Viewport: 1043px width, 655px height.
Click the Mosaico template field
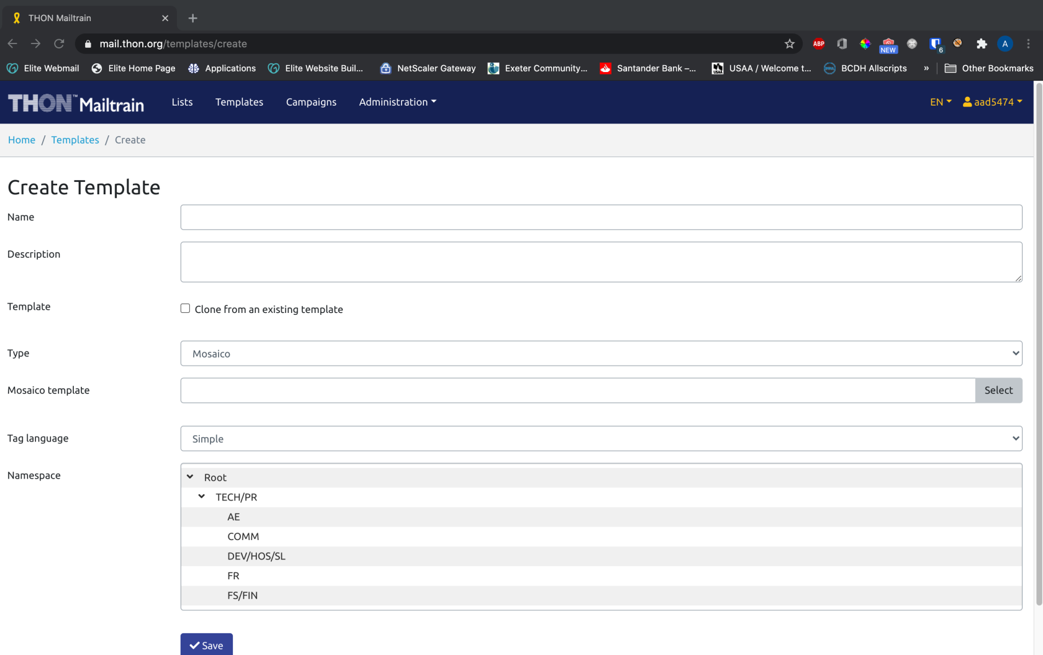(578, 391)
